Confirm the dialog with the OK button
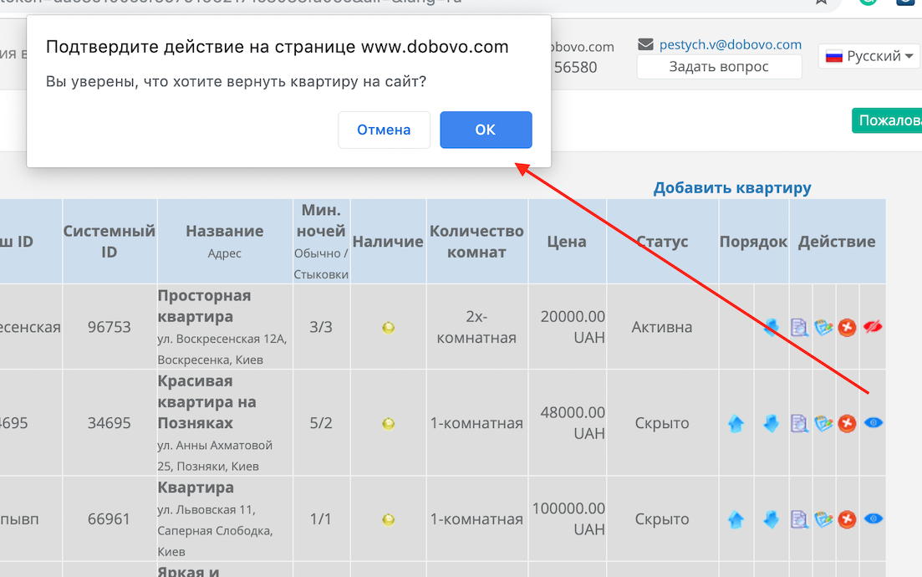Image resolution: width=922 pixels, height=577 pixels. pyautogui.click(x=486, y=130)
